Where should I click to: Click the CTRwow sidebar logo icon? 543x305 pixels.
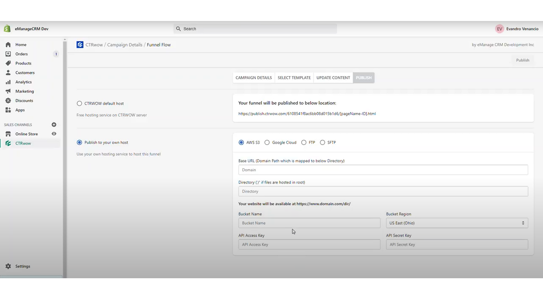8,143
